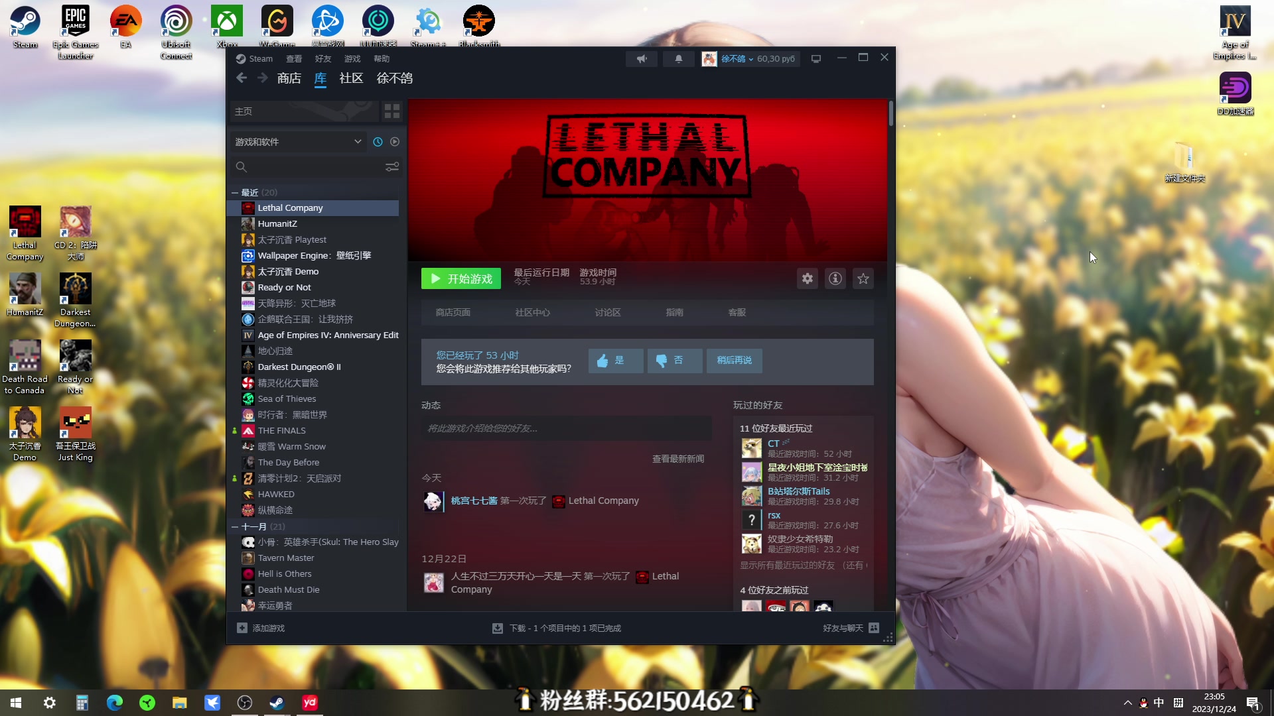
Task: Open the downloads icon in bottom bar
Action: (498, 628)
